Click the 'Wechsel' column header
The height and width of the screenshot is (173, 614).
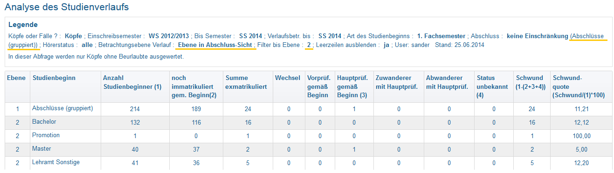(x=288, y=78)
